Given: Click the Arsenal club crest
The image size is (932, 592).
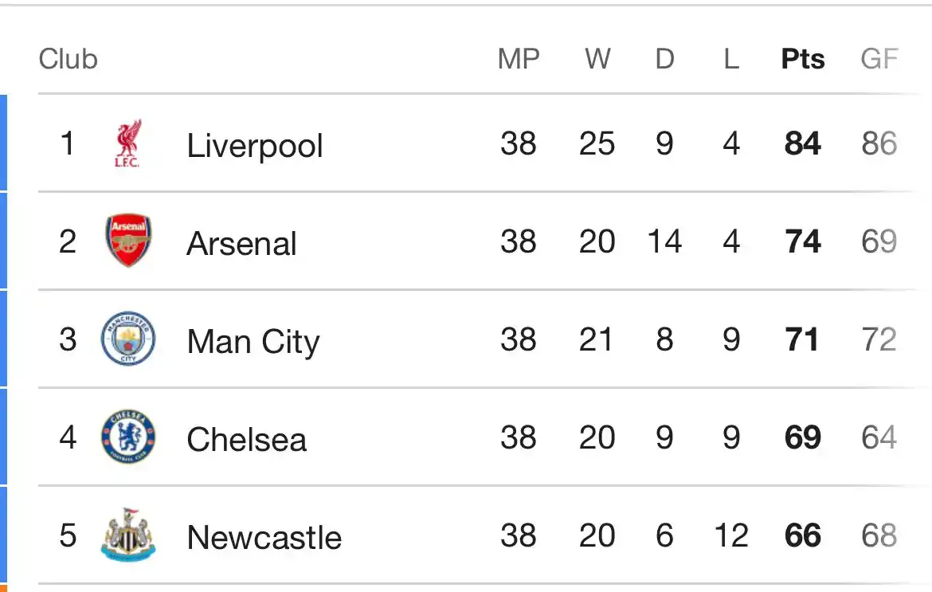Looking at the screenshot, I should [x=128, y=240].
